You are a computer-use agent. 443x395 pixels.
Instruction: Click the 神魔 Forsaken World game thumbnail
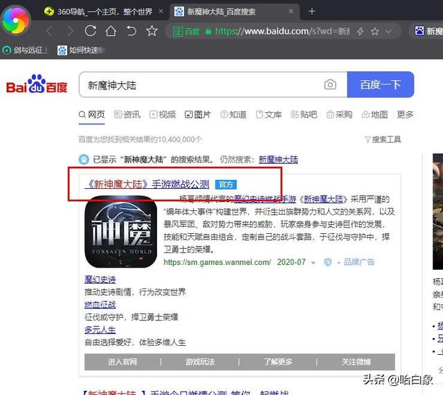point(121,232)
